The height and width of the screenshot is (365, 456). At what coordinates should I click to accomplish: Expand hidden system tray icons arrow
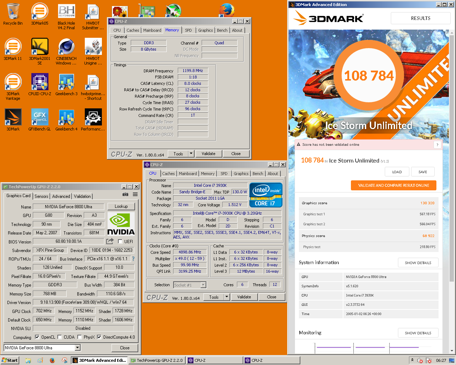[412, 360]
